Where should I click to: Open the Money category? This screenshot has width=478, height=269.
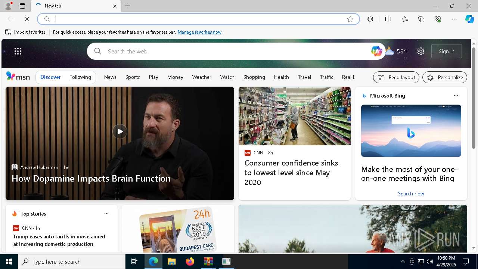click(175, 77)
